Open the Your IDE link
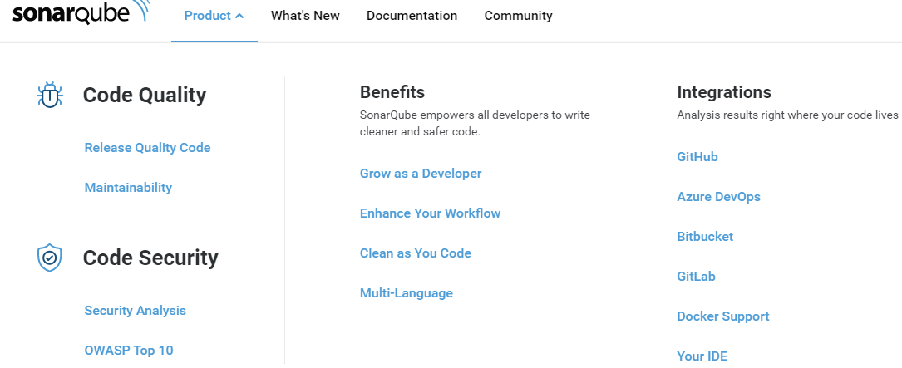The width and height of the screenshot is (902, 368). point(702,356)
